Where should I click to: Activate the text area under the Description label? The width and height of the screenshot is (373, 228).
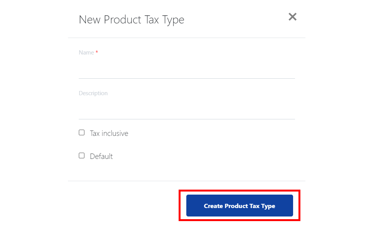click(x=187, y=109)
